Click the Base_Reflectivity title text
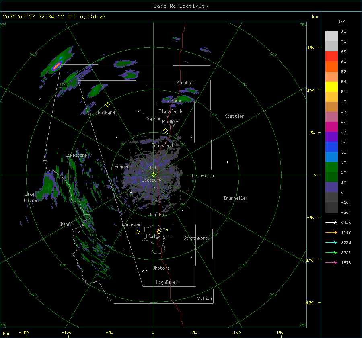 click(181, 6)
